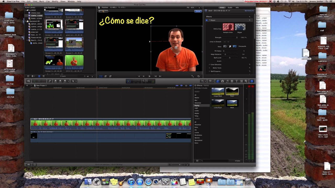Open the Transitions browser icon
Image resolution: width=335 pixels, height=188 pixels.
[232, 81]
